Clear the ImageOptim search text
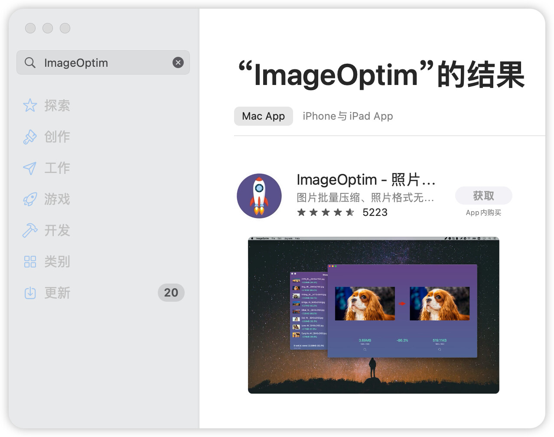Viewport: 554px width, 437px height. pos(178,62)
